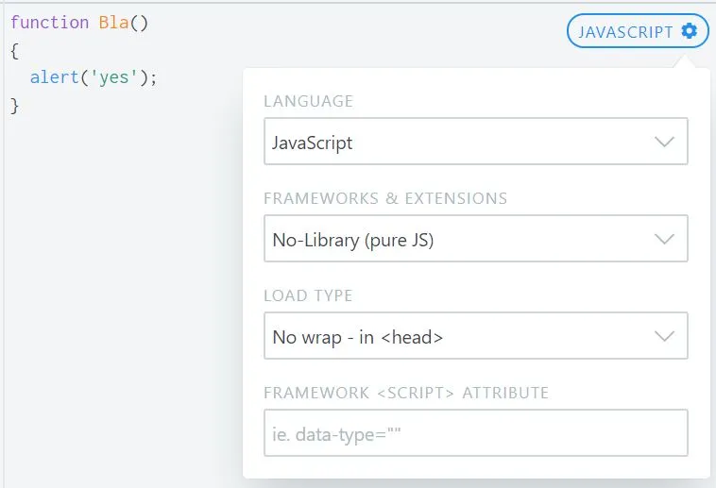The image size is (716, 488).
Task: Click the chevron arrow in Language field
Action: click(664, 143)
